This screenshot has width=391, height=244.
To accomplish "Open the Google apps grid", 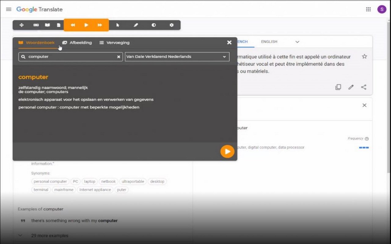I will 368,9.
